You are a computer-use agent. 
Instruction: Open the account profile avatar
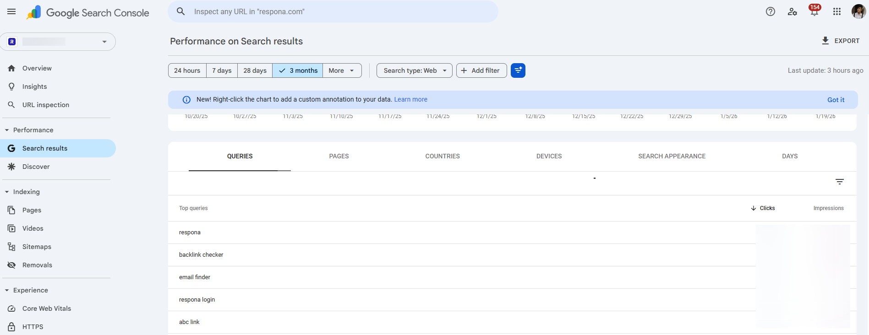[858, 11]
